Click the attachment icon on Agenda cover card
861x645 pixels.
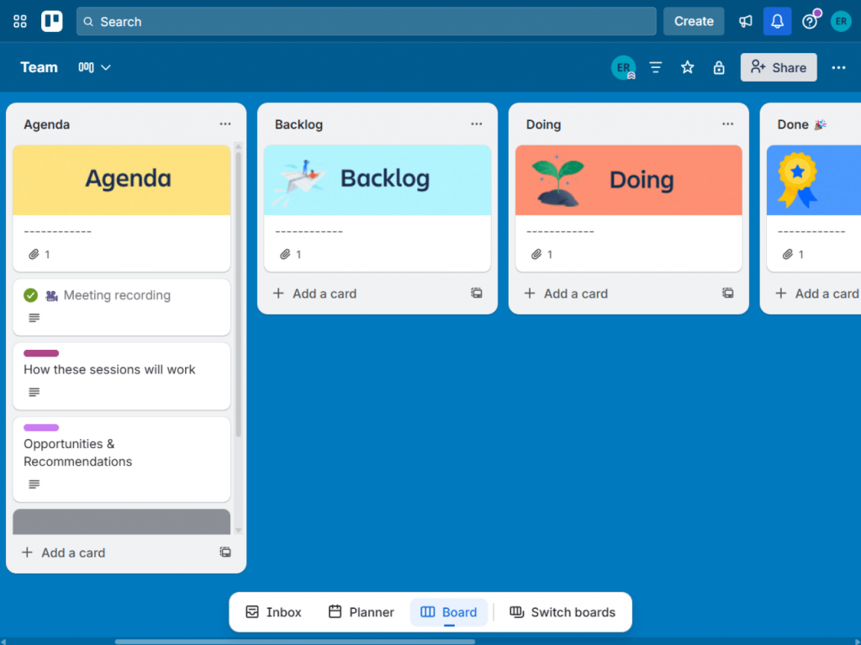click(x=34, y=254)
